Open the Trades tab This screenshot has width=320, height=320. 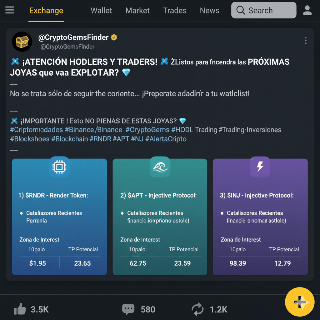(174, 10)
